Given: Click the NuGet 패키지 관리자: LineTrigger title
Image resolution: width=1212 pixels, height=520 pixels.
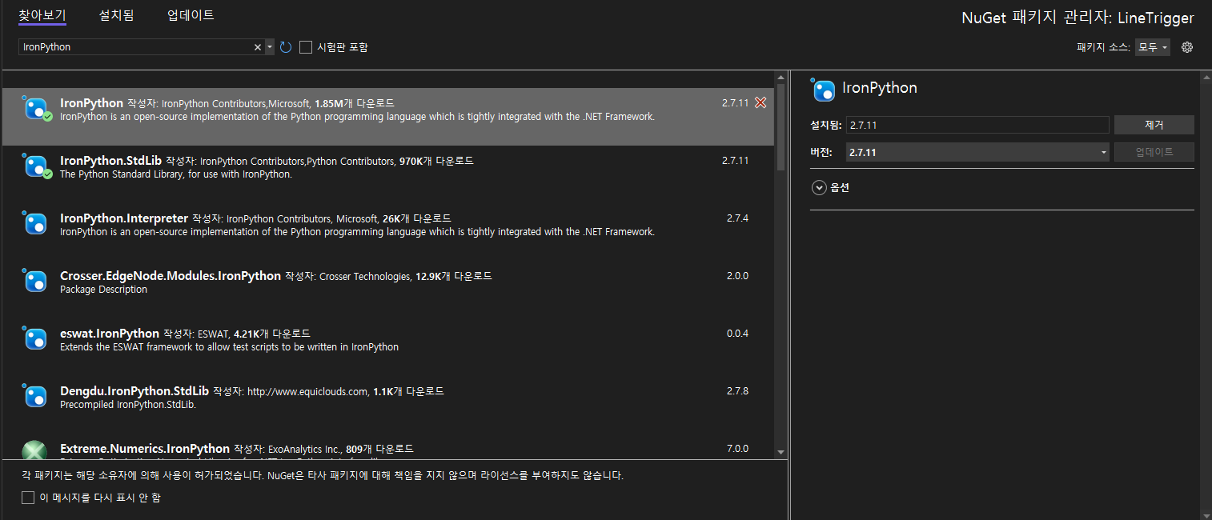Looking at the screenshot, I should click(1078, 18).
